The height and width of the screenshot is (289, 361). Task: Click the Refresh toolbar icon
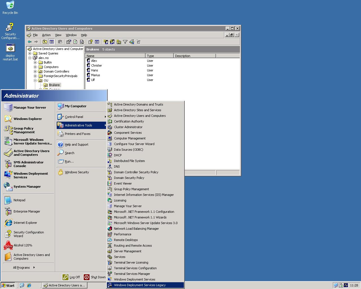pyautogui.click(x=75, y=42)
